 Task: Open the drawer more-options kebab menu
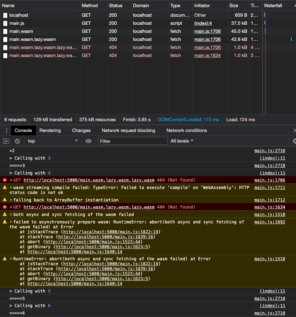point(7,130)
